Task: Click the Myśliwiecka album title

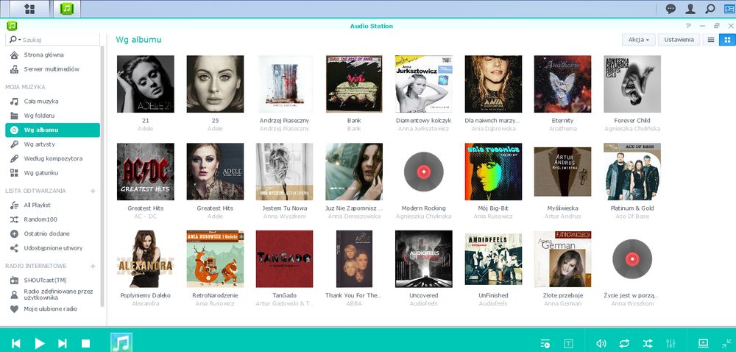Action: point(563,208)
